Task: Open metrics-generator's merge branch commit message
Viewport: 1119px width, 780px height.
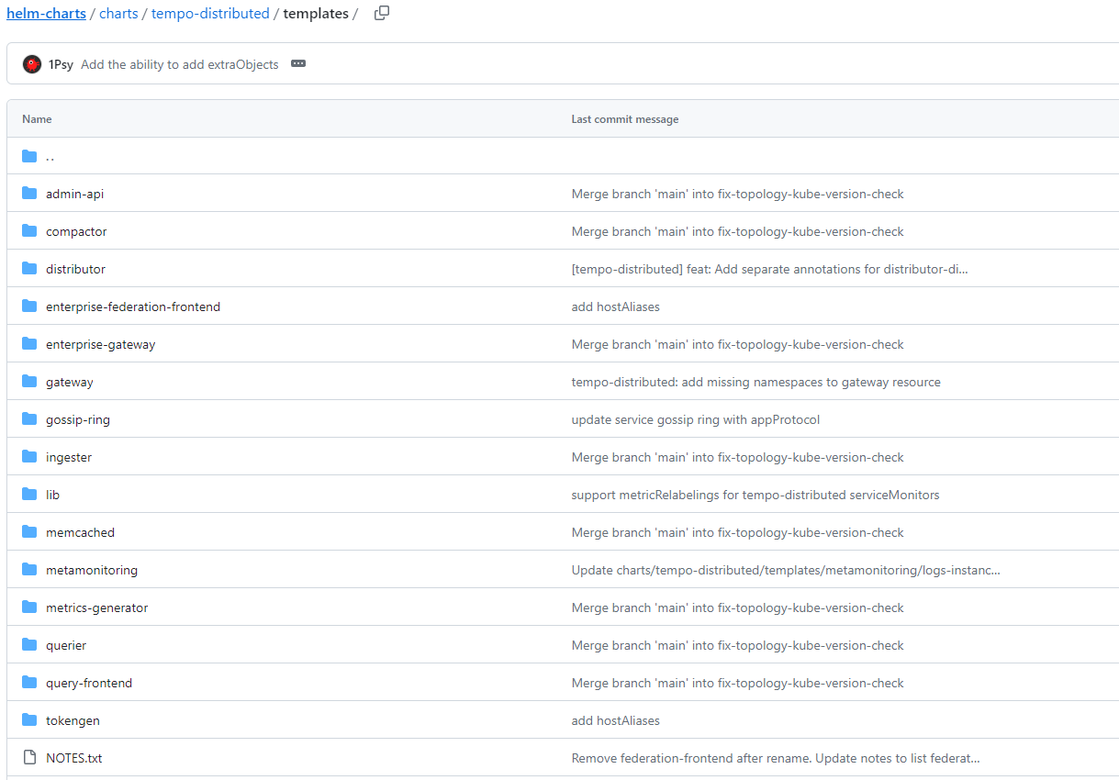Action: pyautogui.click(x=737, y=607)
